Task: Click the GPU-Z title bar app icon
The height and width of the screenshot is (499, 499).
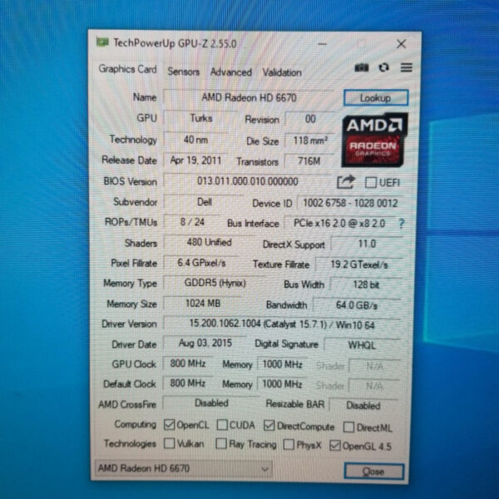Action: click(102, 42)
